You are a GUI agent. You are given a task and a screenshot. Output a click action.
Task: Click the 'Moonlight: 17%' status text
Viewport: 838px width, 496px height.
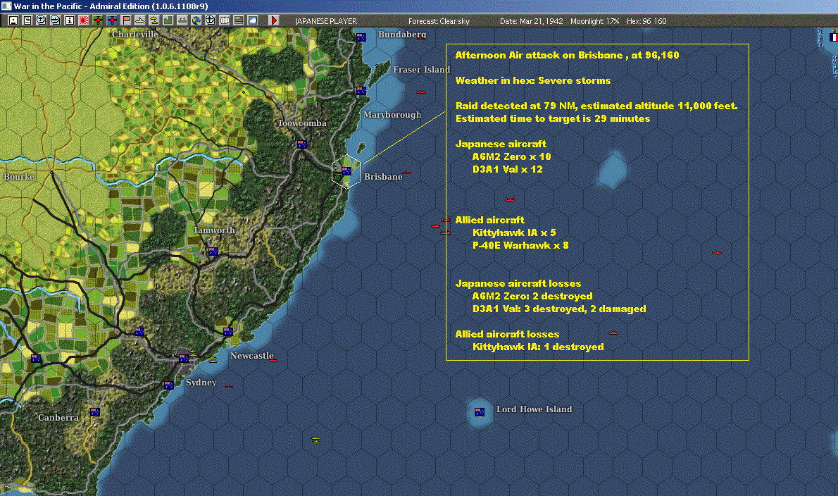point(594,21)
